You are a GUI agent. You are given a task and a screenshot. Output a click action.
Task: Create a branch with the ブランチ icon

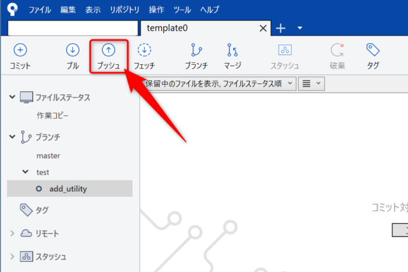pyautogui.click(x=196, y=51)
